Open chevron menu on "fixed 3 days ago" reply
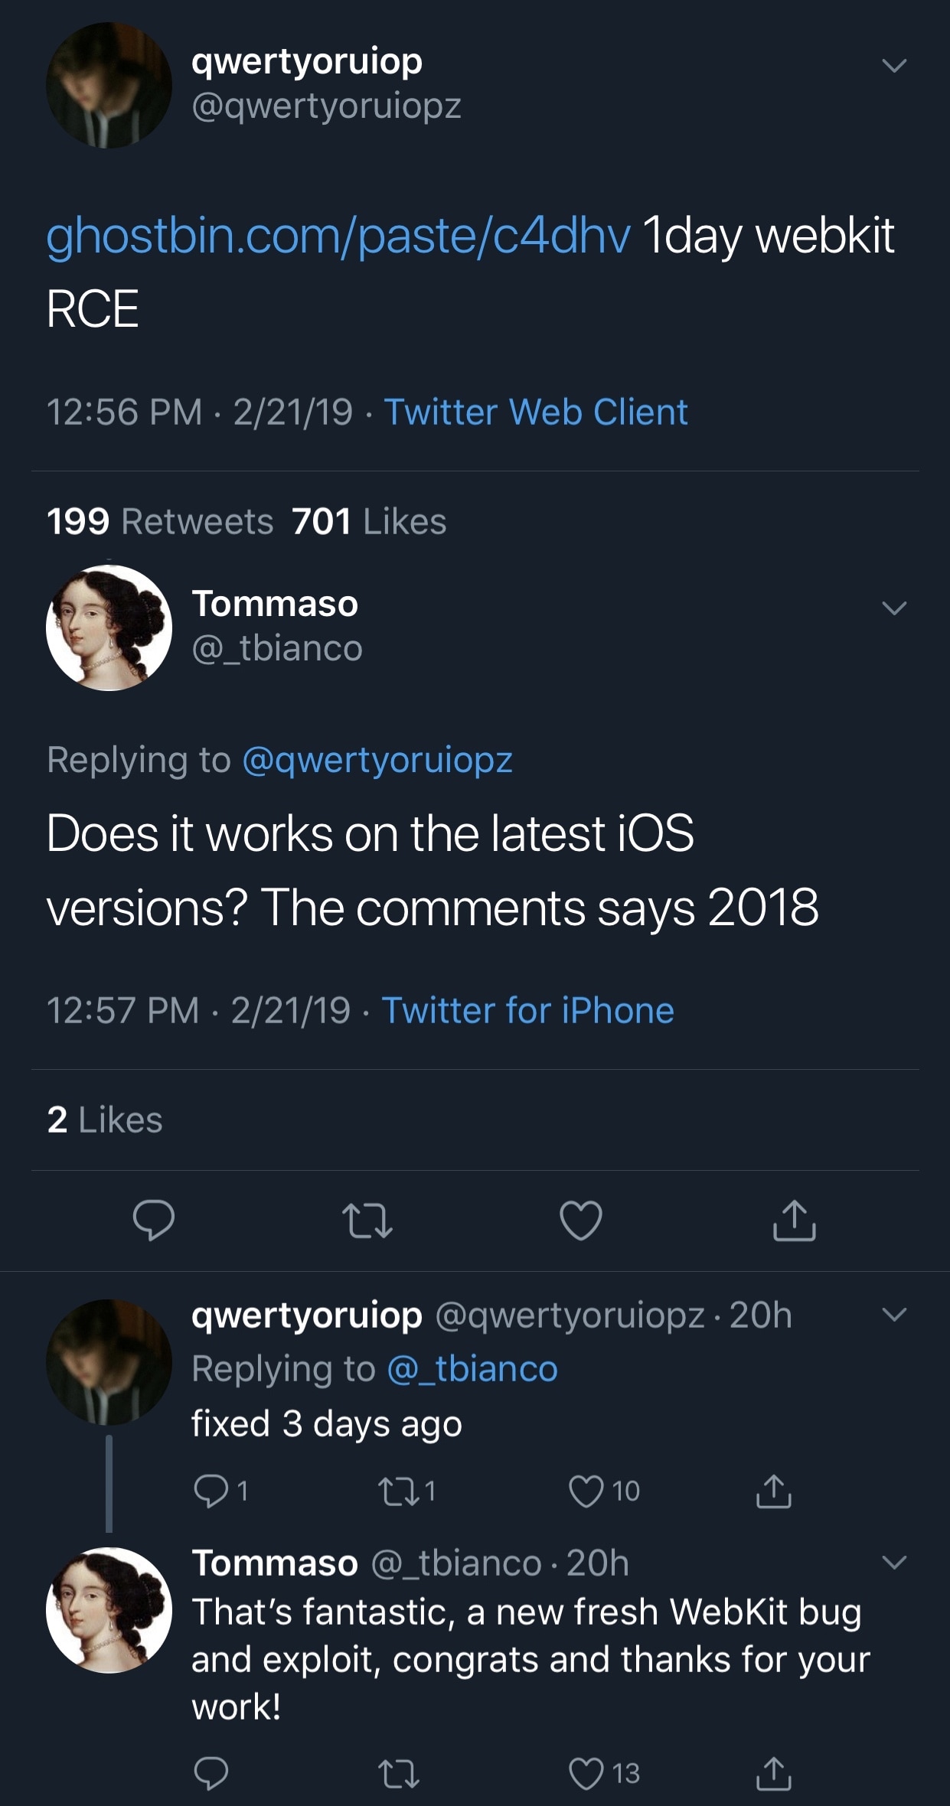Image resolution: width=950 pixels, height=1806 pixels. point(894,1315)
